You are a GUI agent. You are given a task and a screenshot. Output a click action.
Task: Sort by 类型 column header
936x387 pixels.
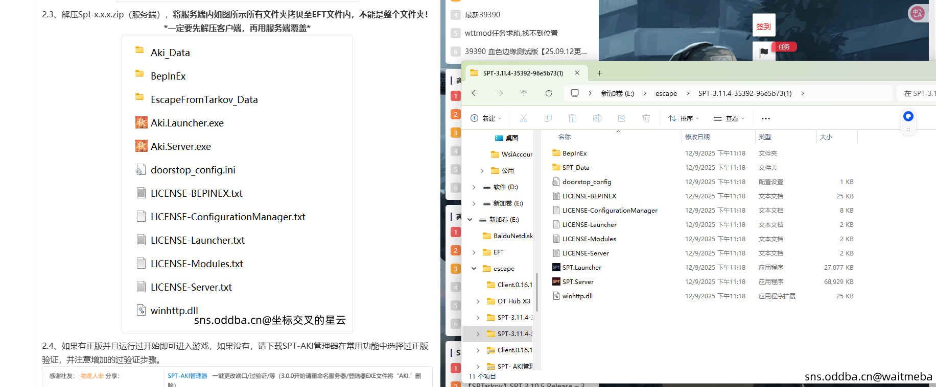pos(765,137)
